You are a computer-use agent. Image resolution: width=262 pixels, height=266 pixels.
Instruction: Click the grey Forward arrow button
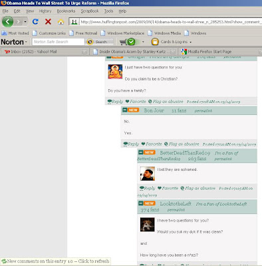point(19,22)
